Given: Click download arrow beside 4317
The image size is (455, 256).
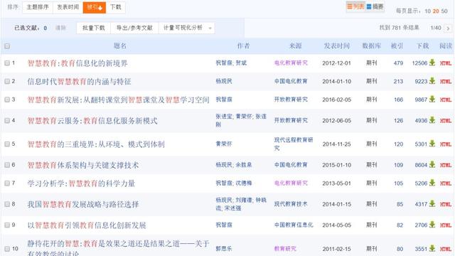Looking at the screenshot, I should (432, 204).
